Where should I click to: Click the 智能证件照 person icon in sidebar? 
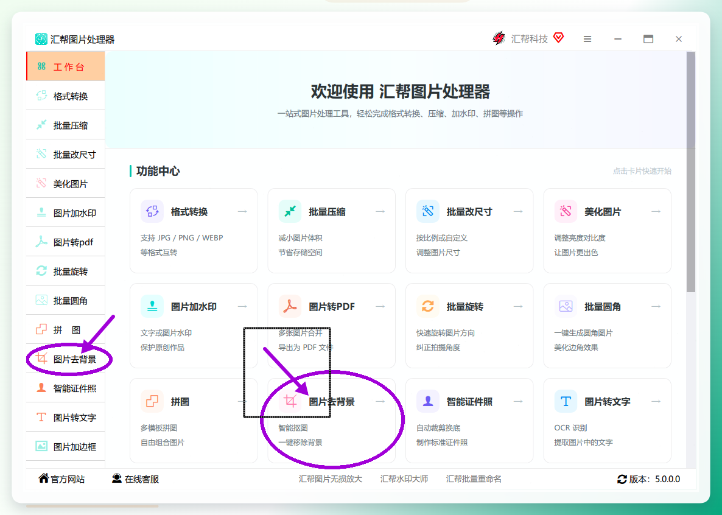click(x=41, y=388)
